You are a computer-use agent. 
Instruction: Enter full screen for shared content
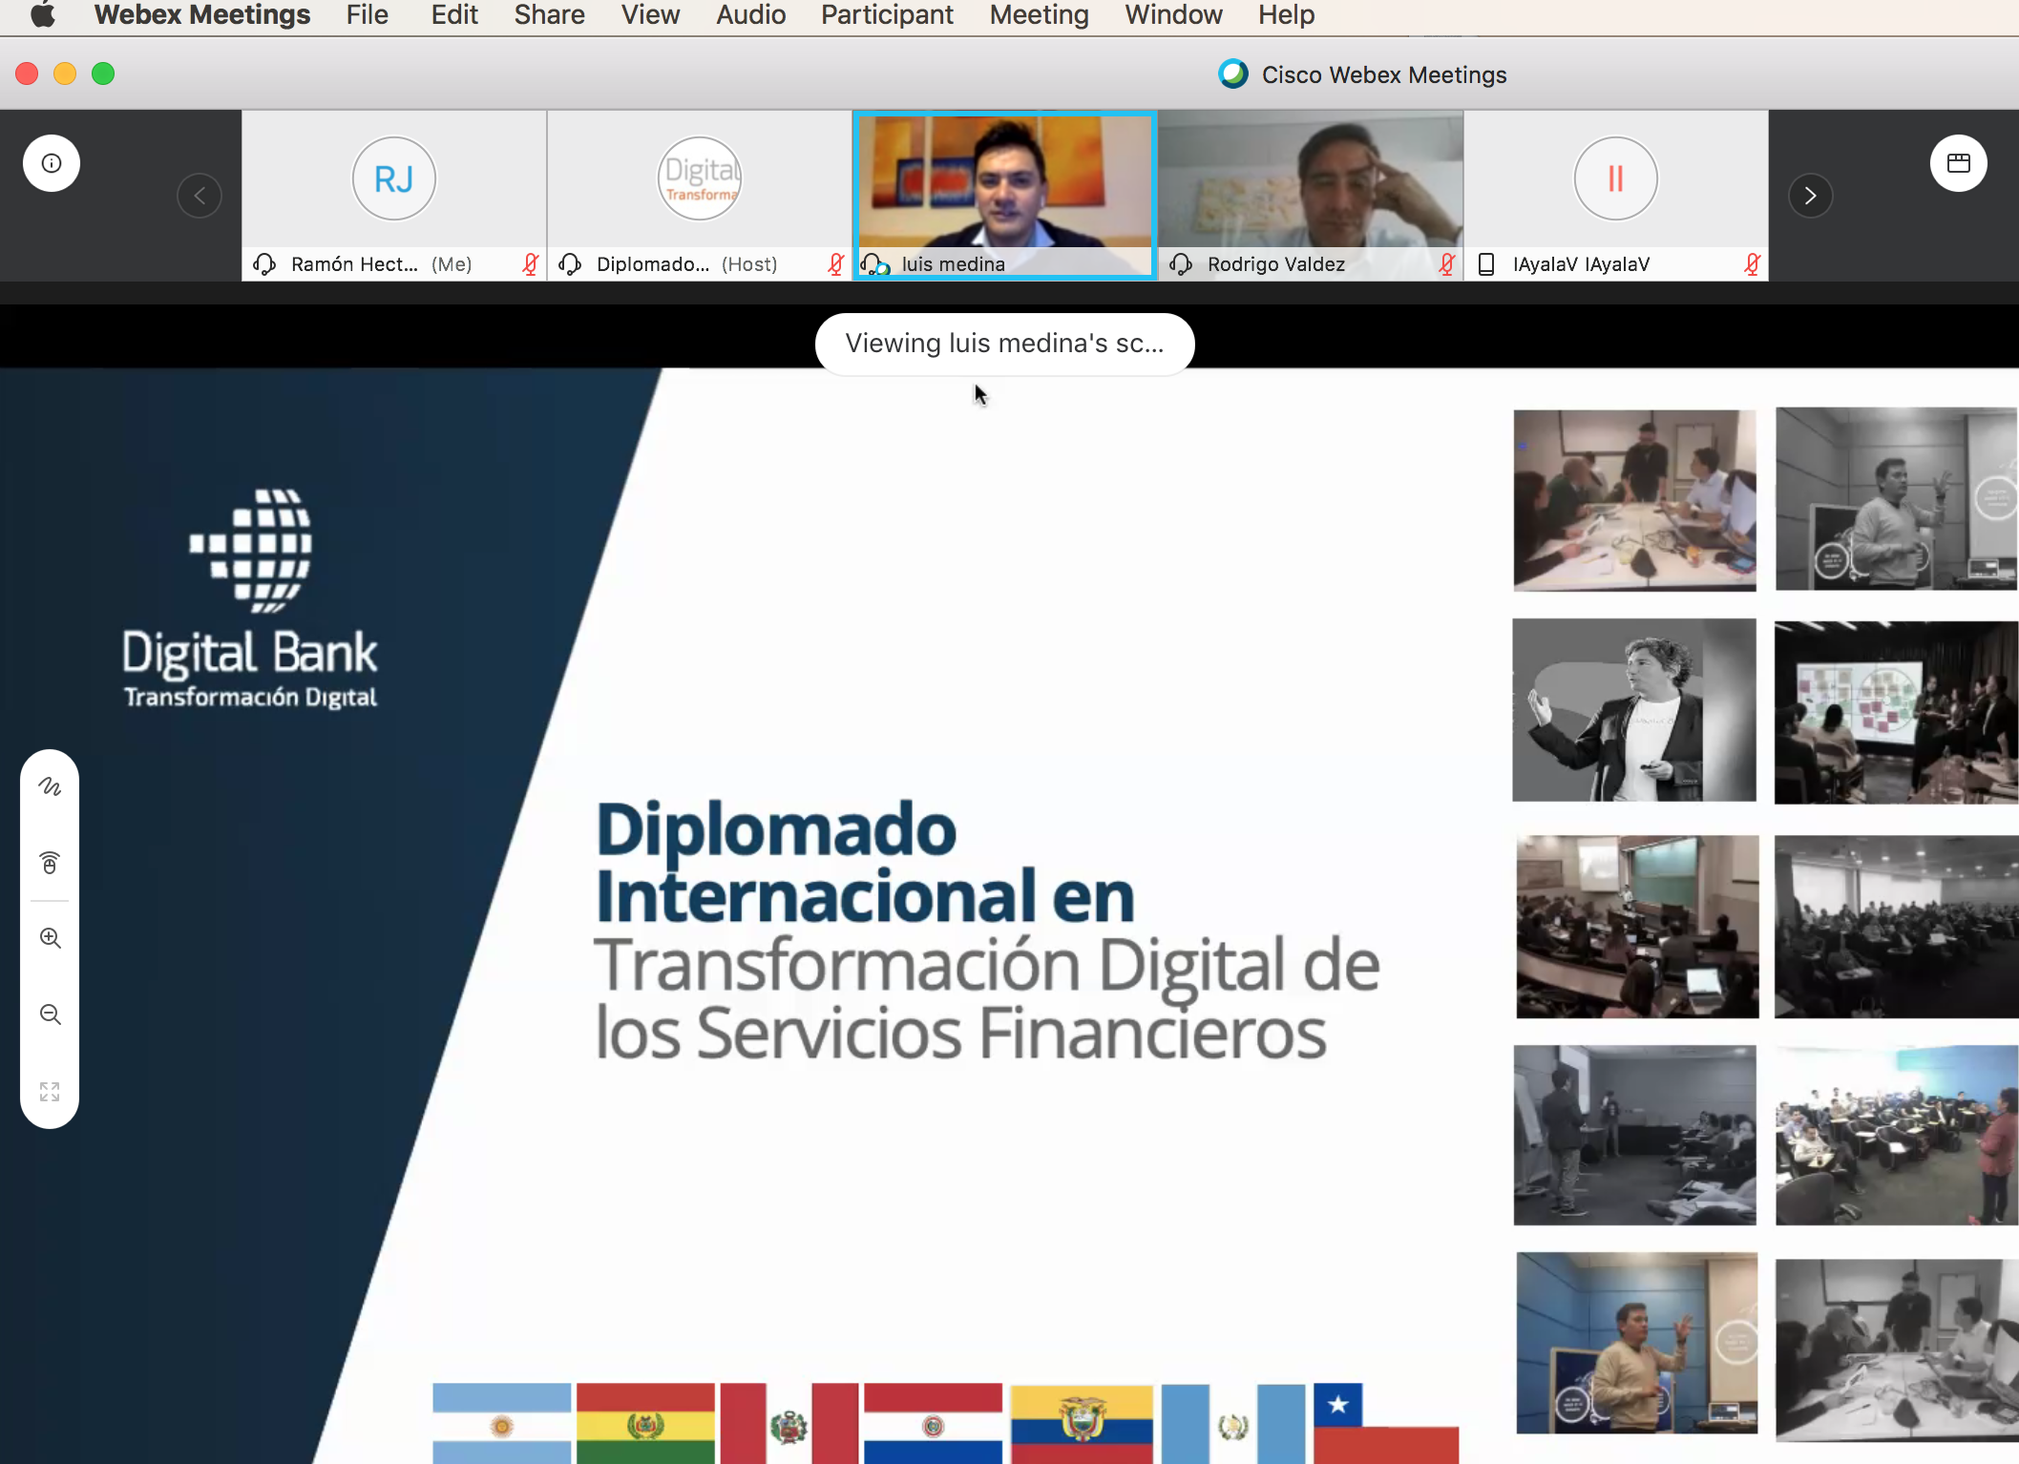(50, 1091)
